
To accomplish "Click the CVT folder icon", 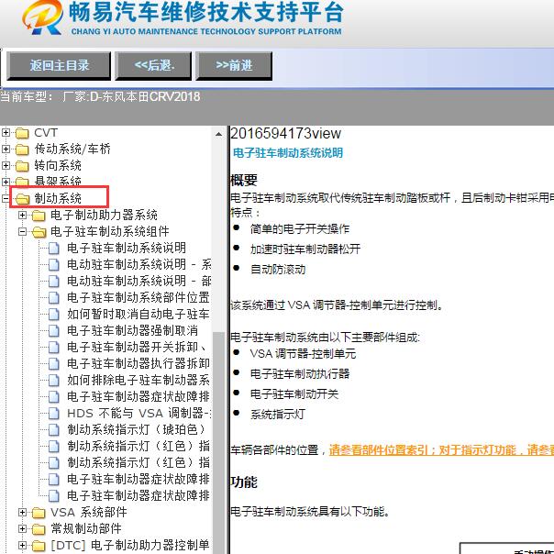I will [22, 133].
